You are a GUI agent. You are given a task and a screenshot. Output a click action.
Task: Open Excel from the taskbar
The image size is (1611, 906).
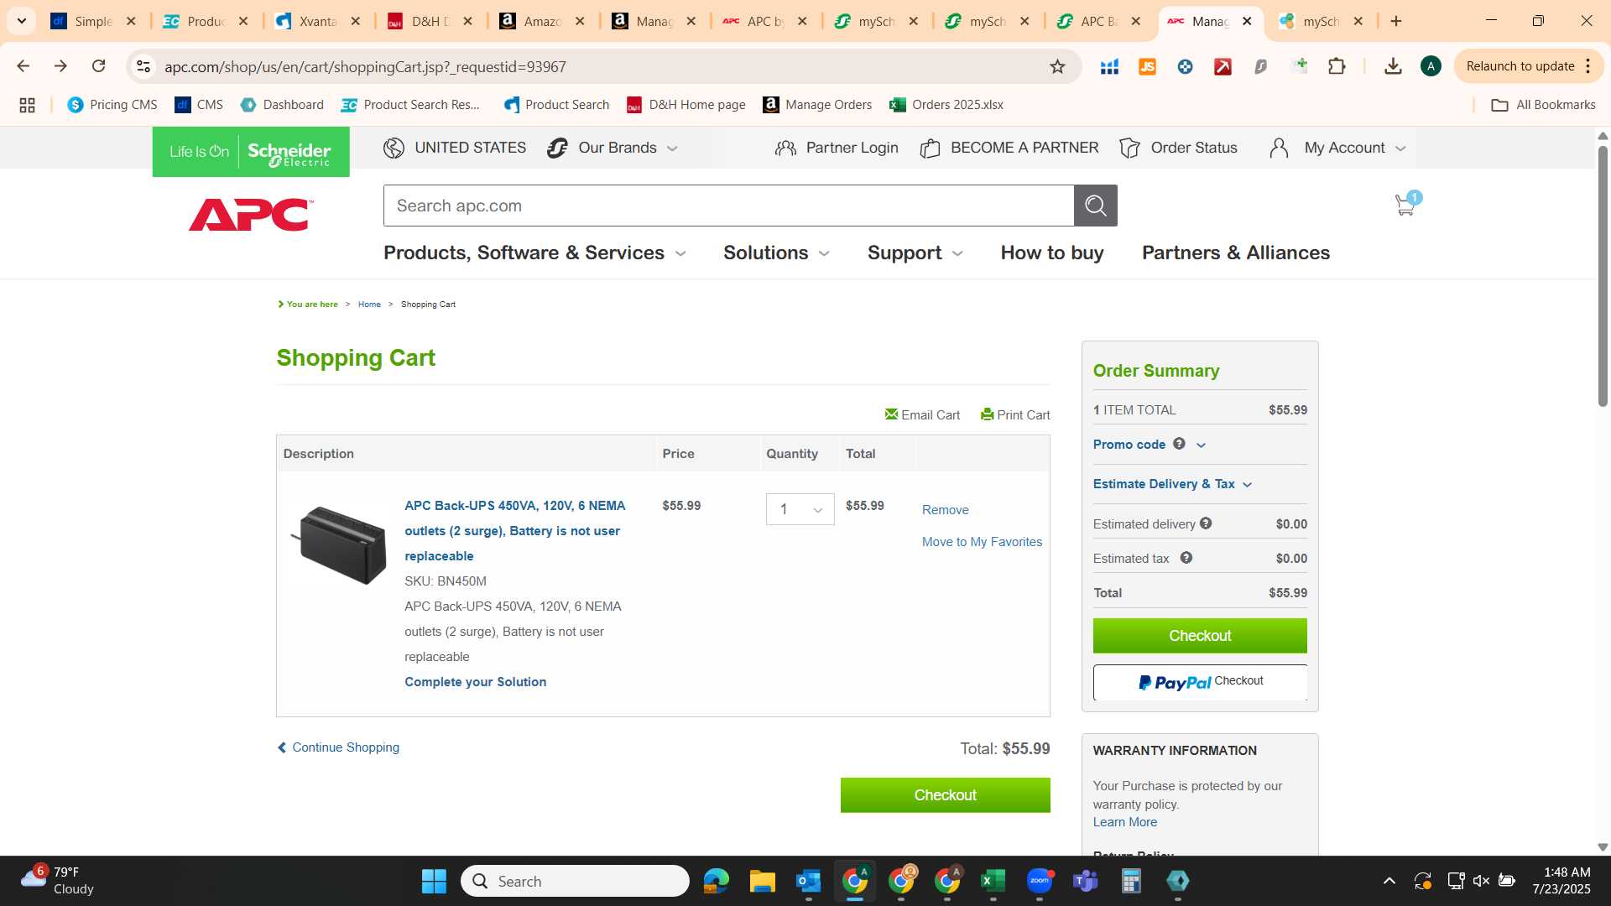(x=993, y=881)
